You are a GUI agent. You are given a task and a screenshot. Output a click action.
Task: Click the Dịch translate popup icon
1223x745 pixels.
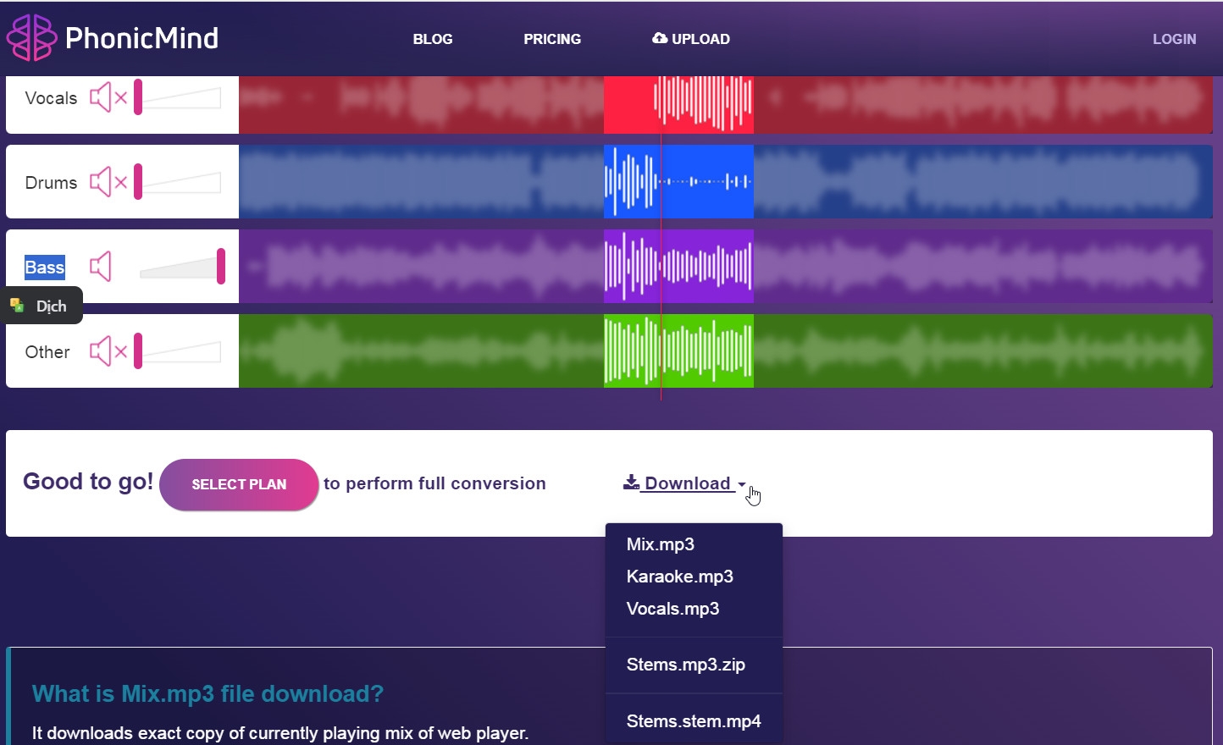pyautogui.click(x=17, y=306)
